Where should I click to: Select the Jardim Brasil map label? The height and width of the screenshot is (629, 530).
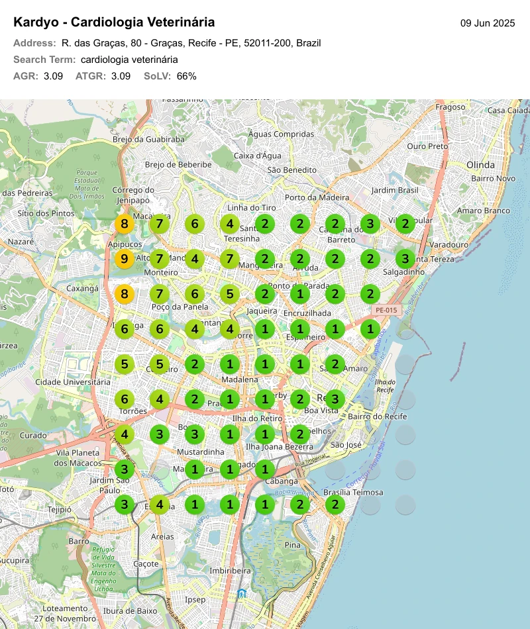point(395,190)
